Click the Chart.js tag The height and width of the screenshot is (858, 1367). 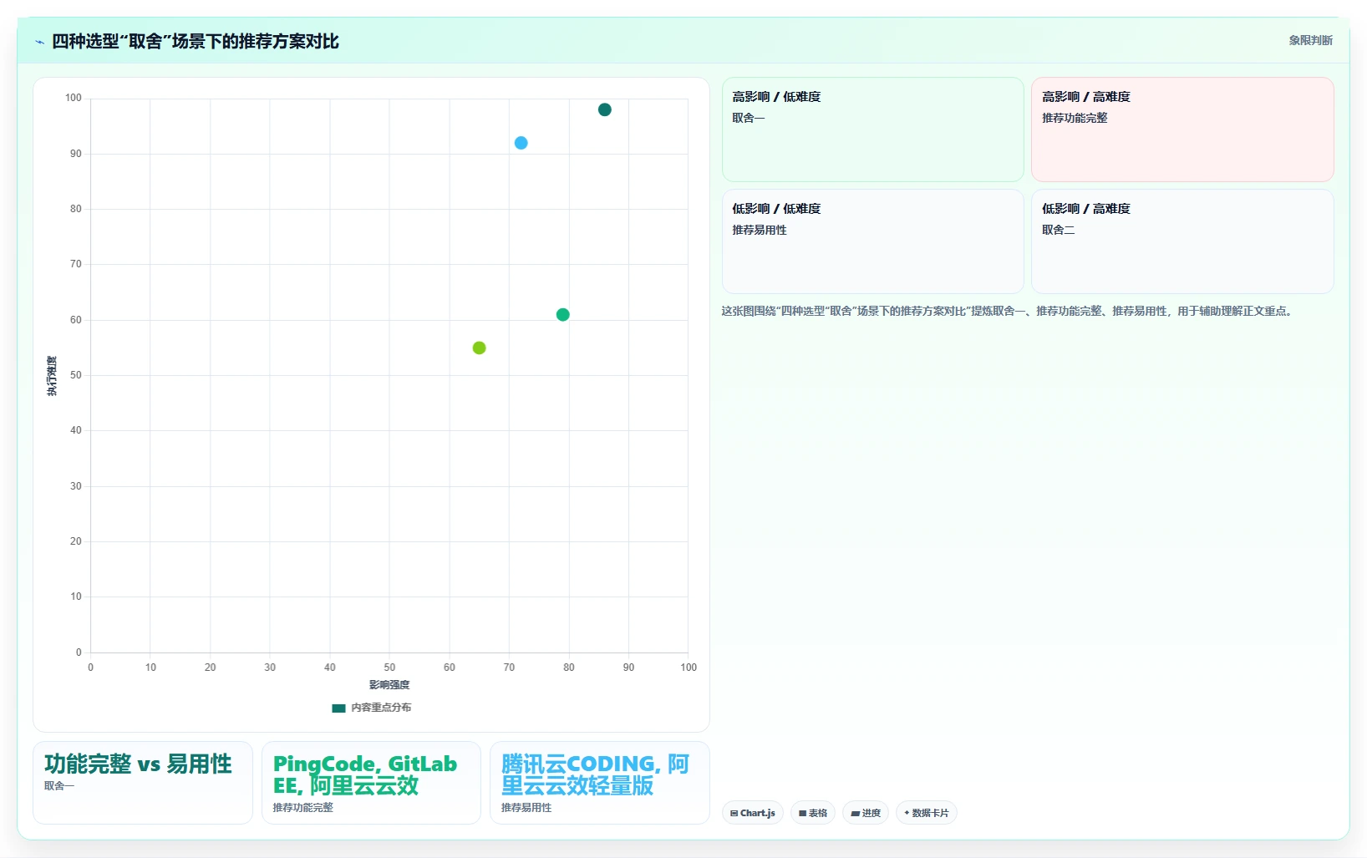(x=753, y=813)
